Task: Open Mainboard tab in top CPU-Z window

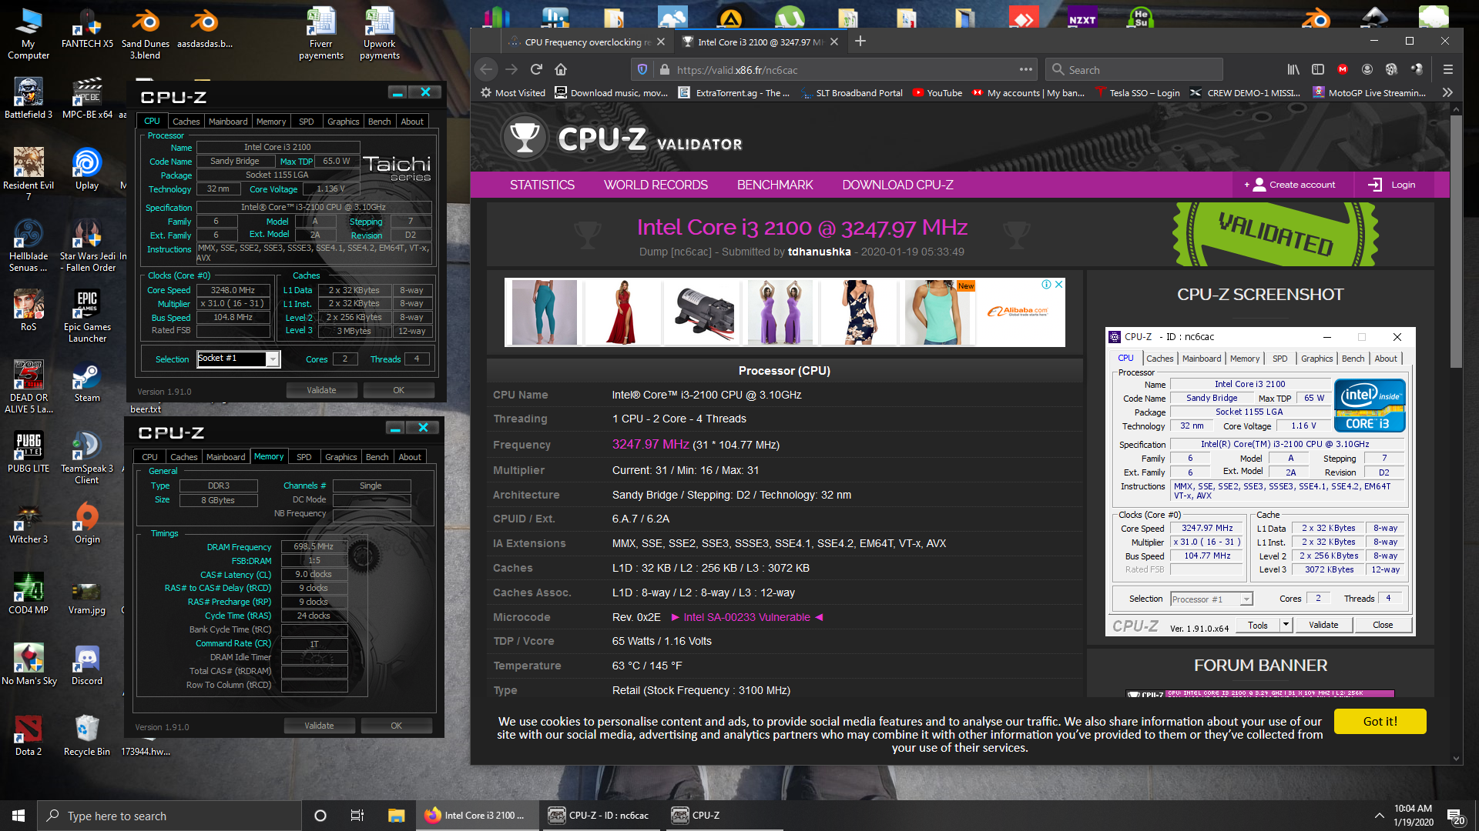Action: pos(228,122)
